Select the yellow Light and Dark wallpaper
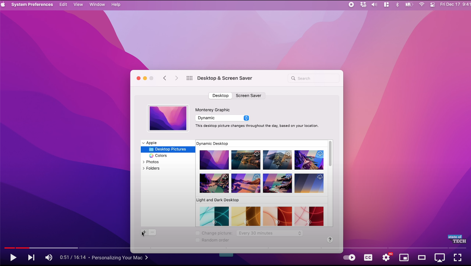471x266 pixels. [x=246, y=216]
